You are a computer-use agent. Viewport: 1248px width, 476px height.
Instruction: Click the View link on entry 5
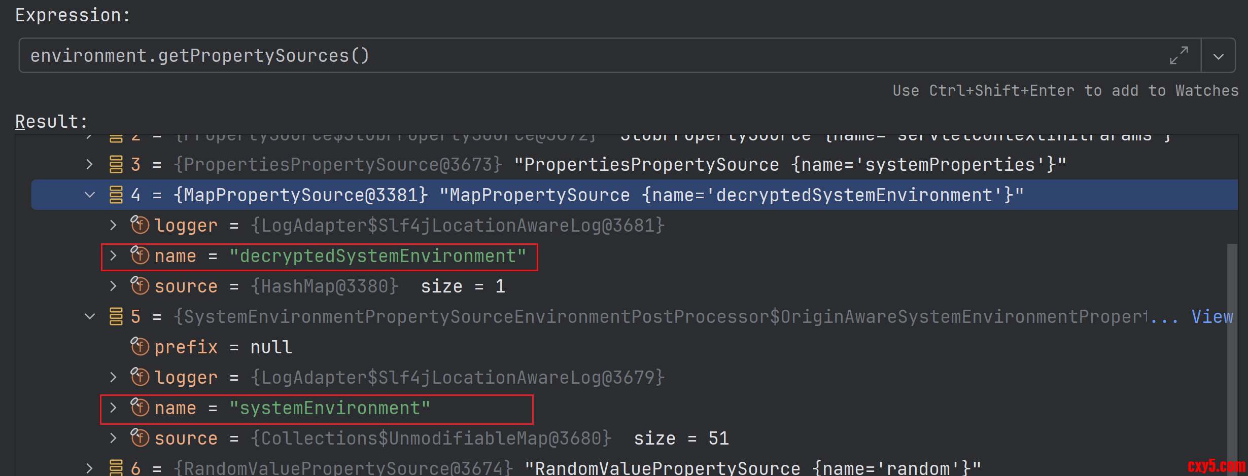pos(1211,317)
